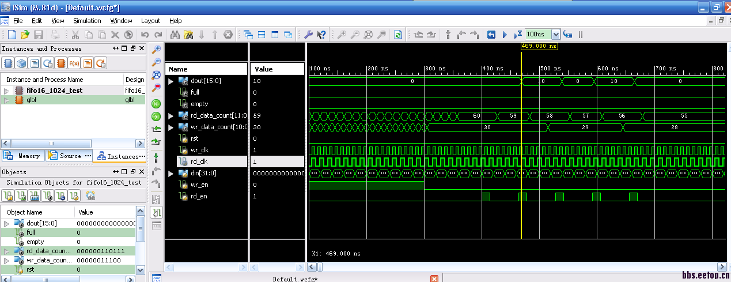Click the Restart simulation icon

[491, 35]
